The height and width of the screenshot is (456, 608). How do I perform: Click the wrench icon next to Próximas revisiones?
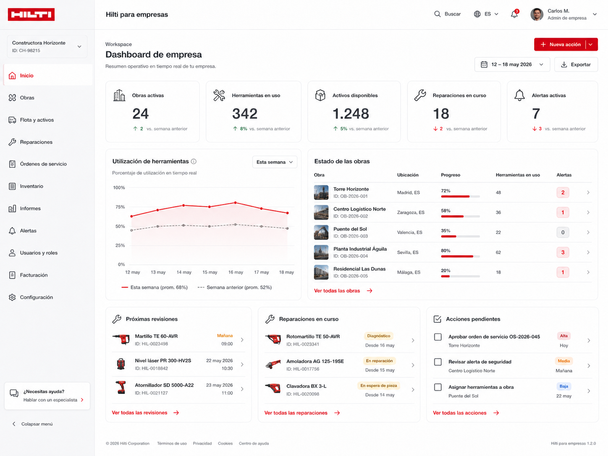click(117, 319)
